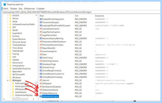
Task: Select the LastLogOffEndTimePerfCounter value icon
Action: (41, 25)
